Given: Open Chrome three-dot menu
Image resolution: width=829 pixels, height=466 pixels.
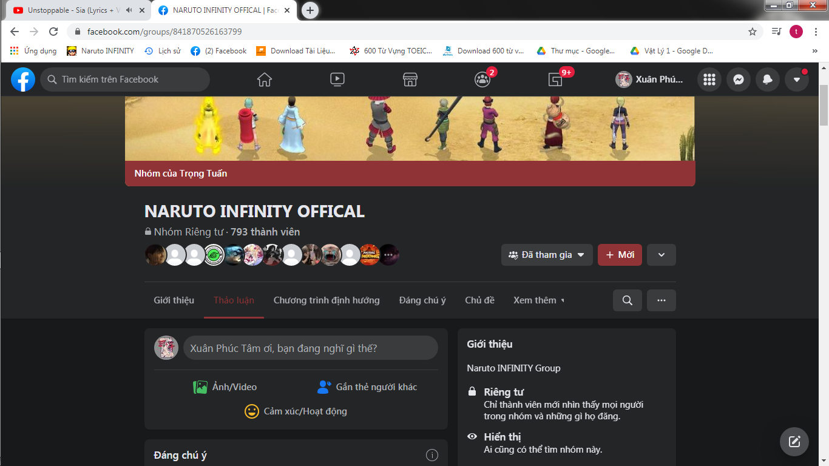Looking at the screenshot, I should point(816,32).
